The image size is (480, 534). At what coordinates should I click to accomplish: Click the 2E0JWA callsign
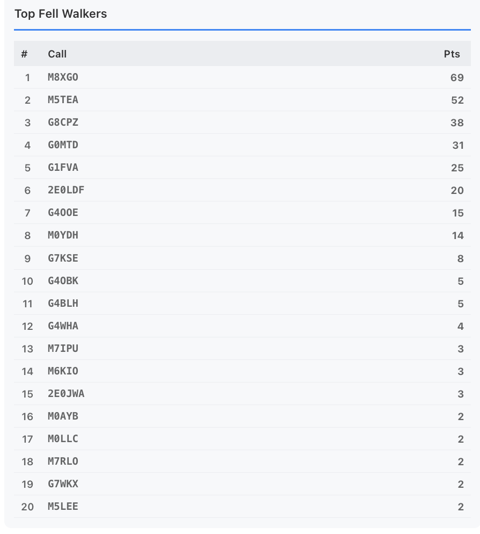[x=66, y=394]
